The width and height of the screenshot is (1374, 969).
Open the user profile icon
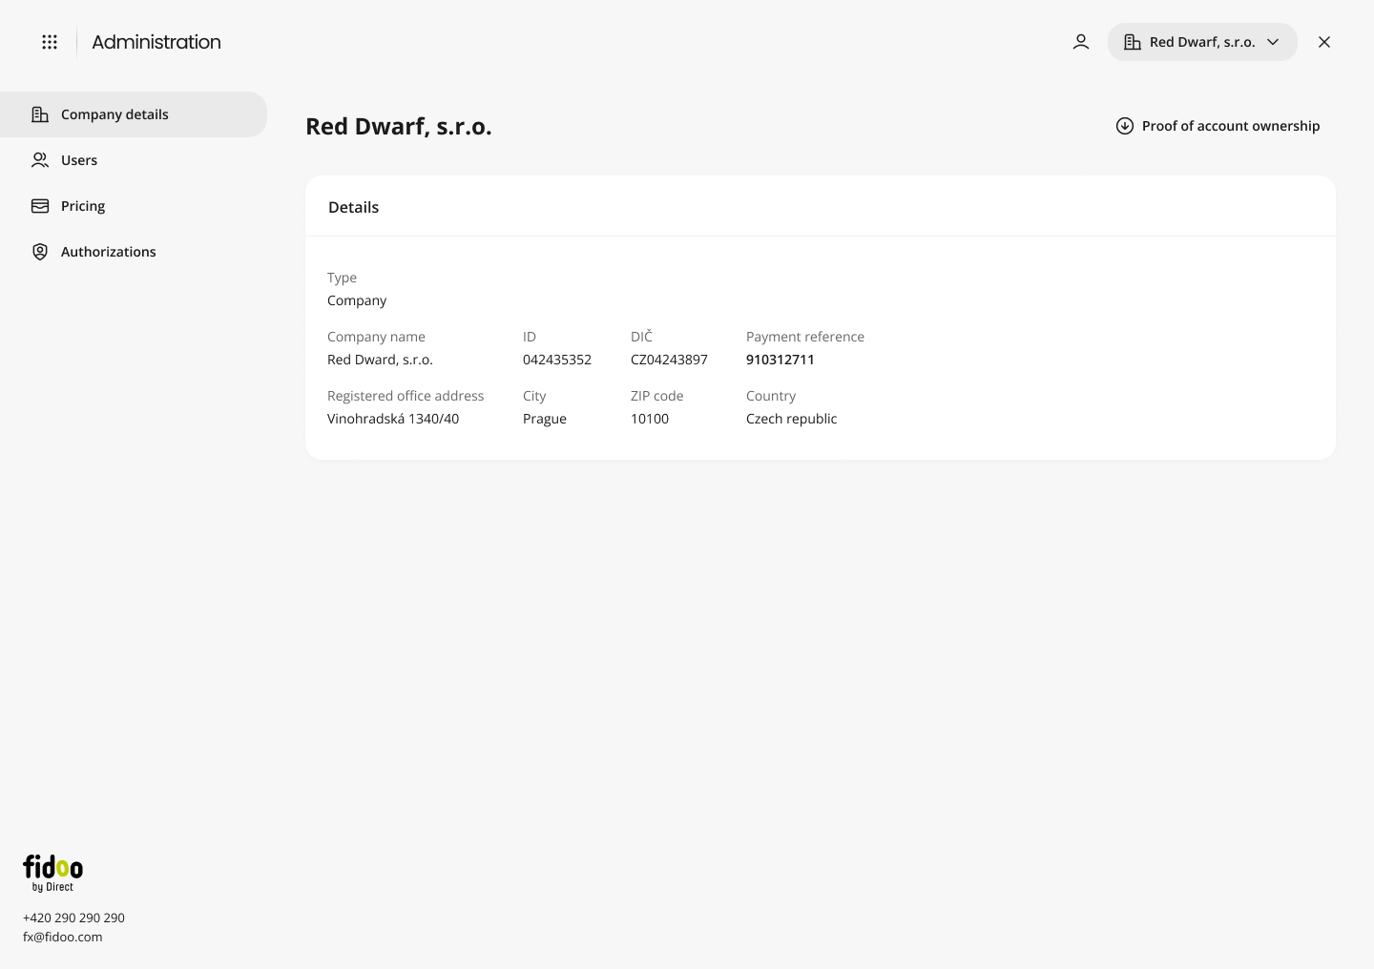tap(1081, 42)
